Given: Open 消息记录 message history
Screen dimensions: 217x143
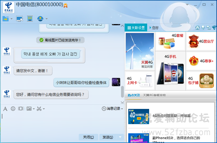Looking at the screenshot, I should [x=111, y=109].
